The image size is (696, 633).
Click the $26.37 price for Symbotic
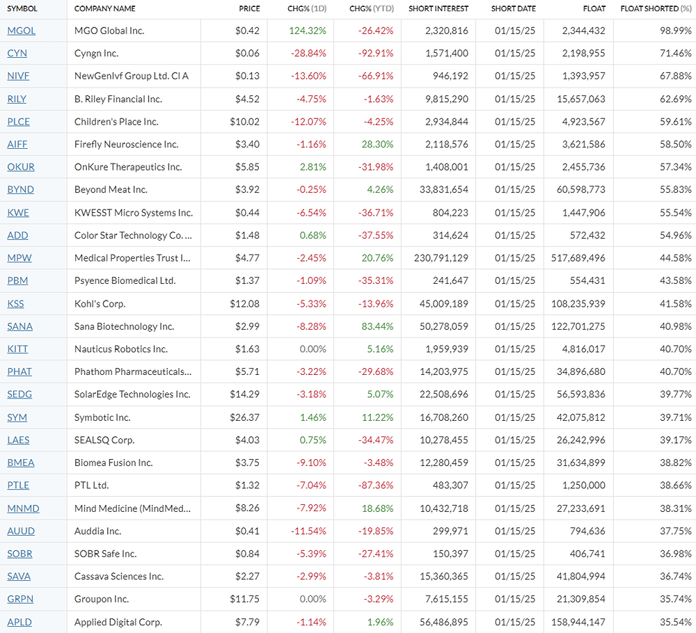[x=244, y=417]
